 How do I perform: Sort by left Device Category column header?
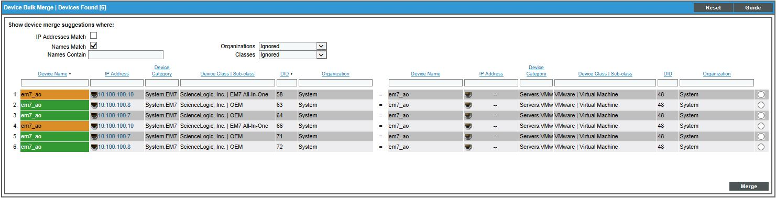(x=162, y=71)
